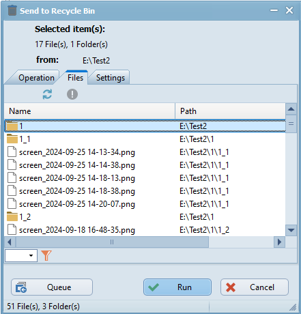Image resolution: width=301 pixels, height=314 pixels.
Task: Click the Run button
Action: tap(177, 287)
